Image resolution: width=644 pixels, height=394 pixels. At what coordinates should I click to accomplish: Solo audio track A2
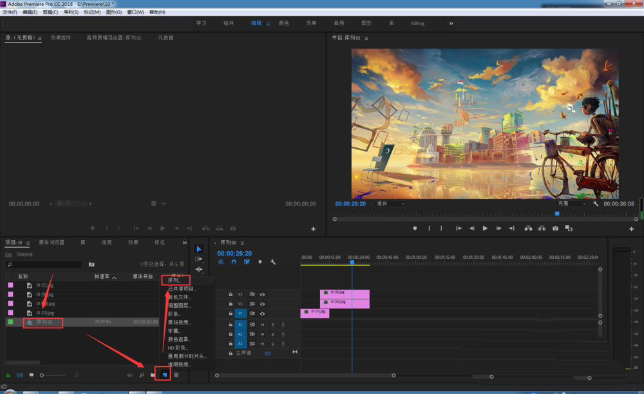pos(272,334)
